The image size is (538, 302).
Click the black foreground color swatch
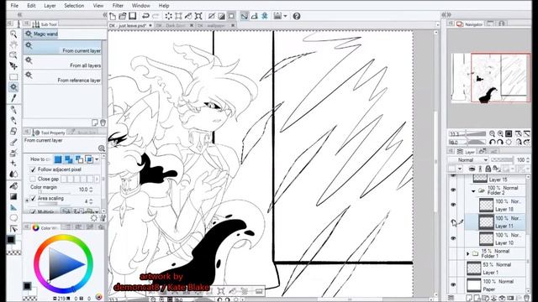pyautogui.click(x=11, y=240)
